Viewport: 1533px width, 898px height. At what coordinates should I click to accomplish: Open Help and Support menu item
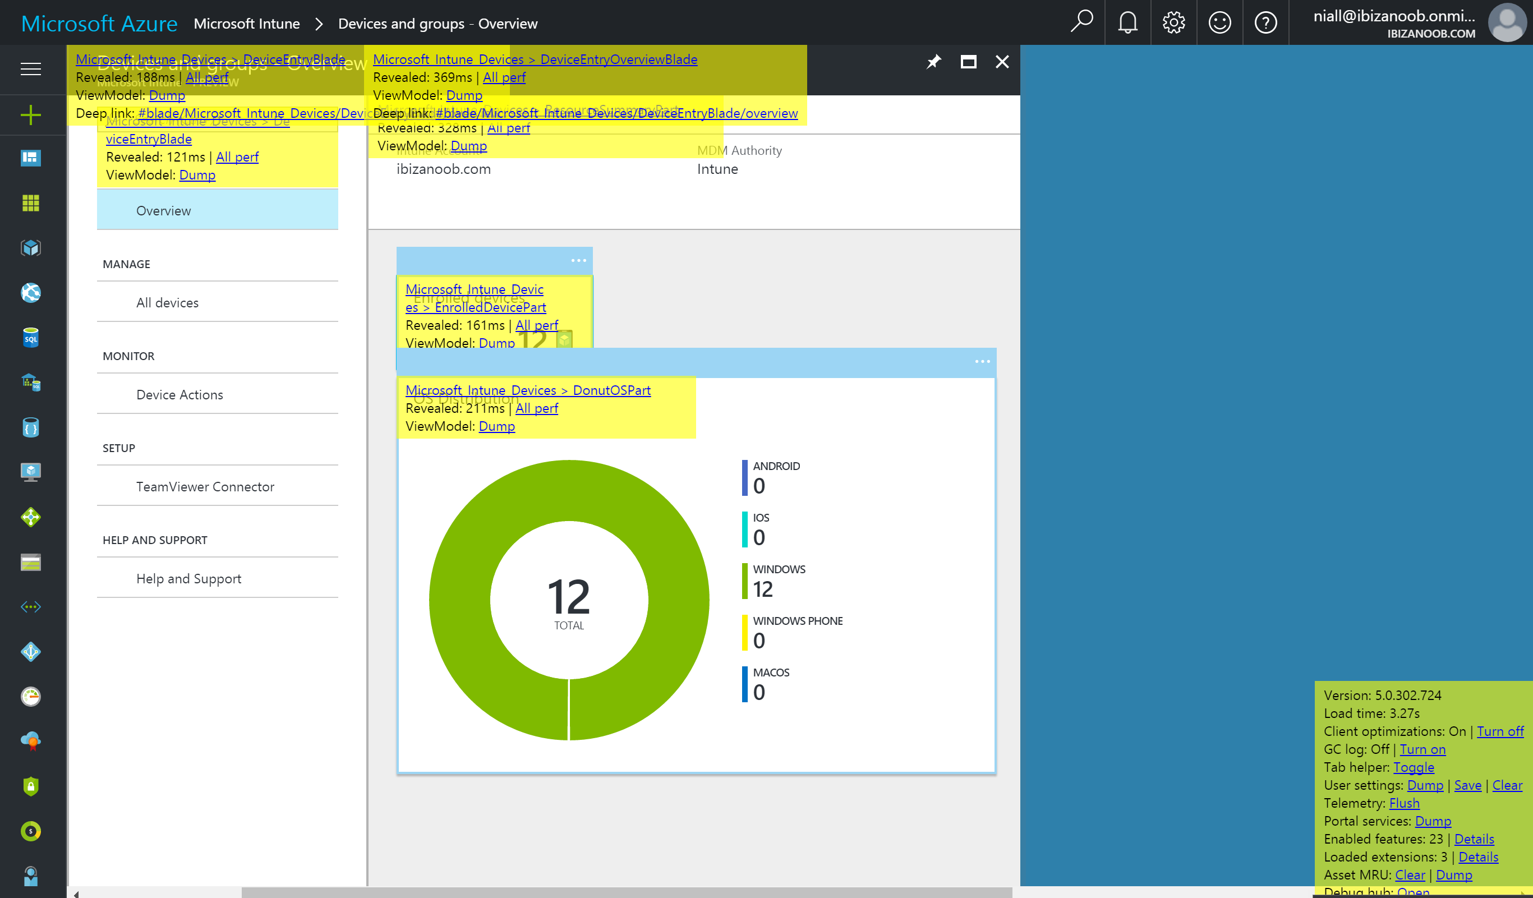217,578
